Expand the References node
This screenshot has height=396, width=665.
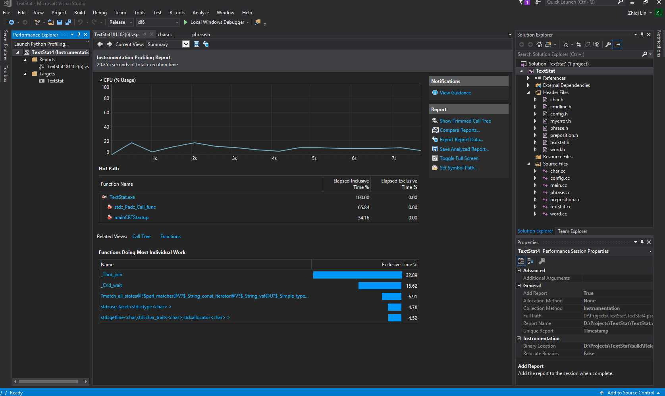pos(528,78)
